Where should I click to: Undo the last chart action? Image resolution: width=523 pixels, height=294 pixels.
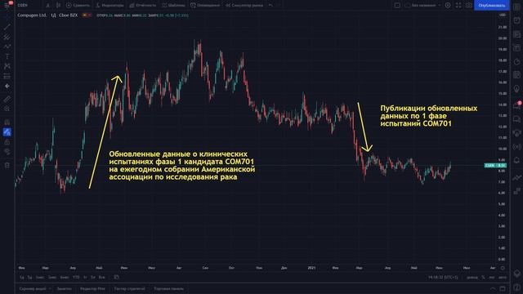coord(270,5)
